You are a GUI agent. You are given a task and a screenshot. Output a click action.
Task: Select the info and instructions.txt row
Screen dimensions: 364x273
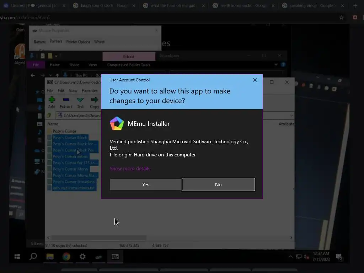click(73, 188)
